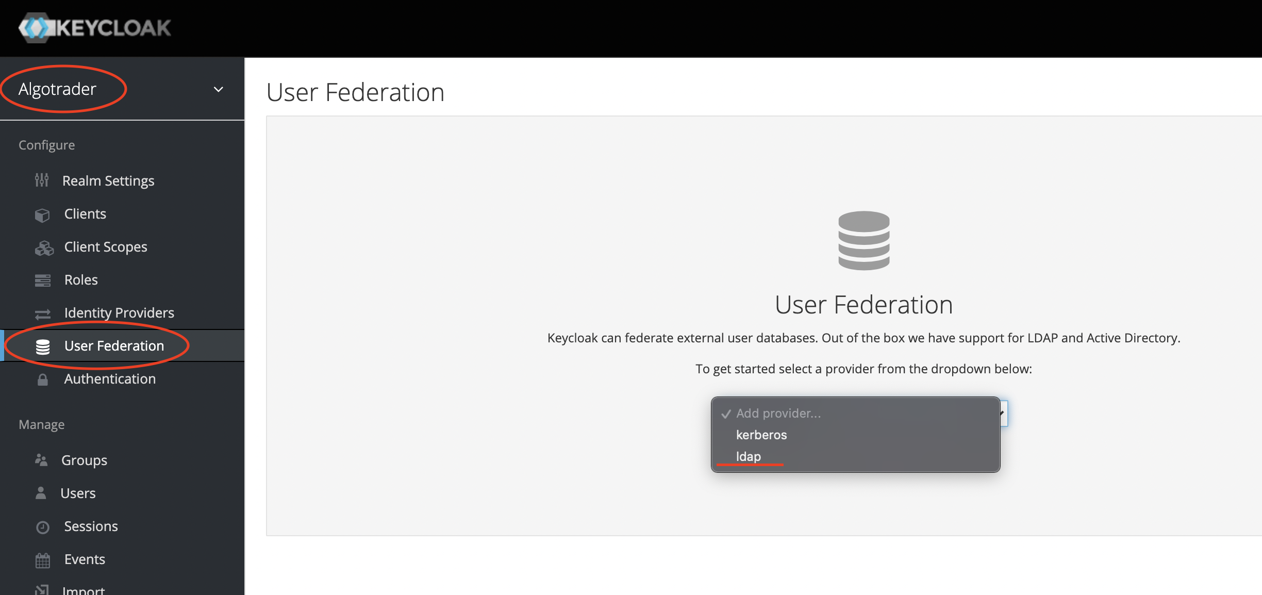The image size is (1262, 595).
Task: Click the Groups people icon
Action: [x=41, y=460]
